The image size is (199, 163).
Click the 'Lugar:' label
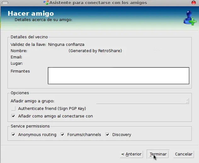coord(17,63)
